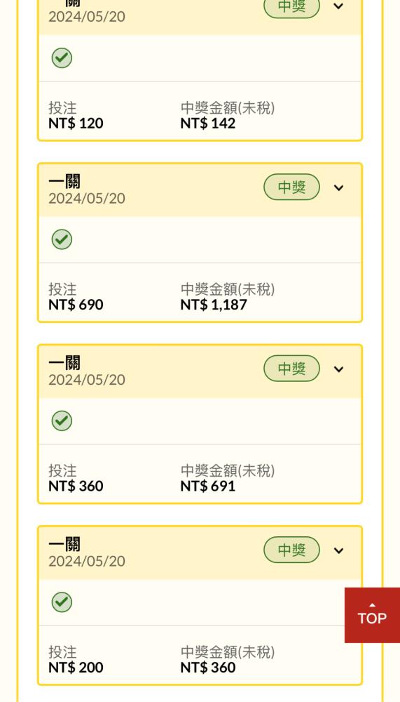Expand the chevron on the NT$ 360 winnings card
400x702 pixels.
[x=339, y=550]
